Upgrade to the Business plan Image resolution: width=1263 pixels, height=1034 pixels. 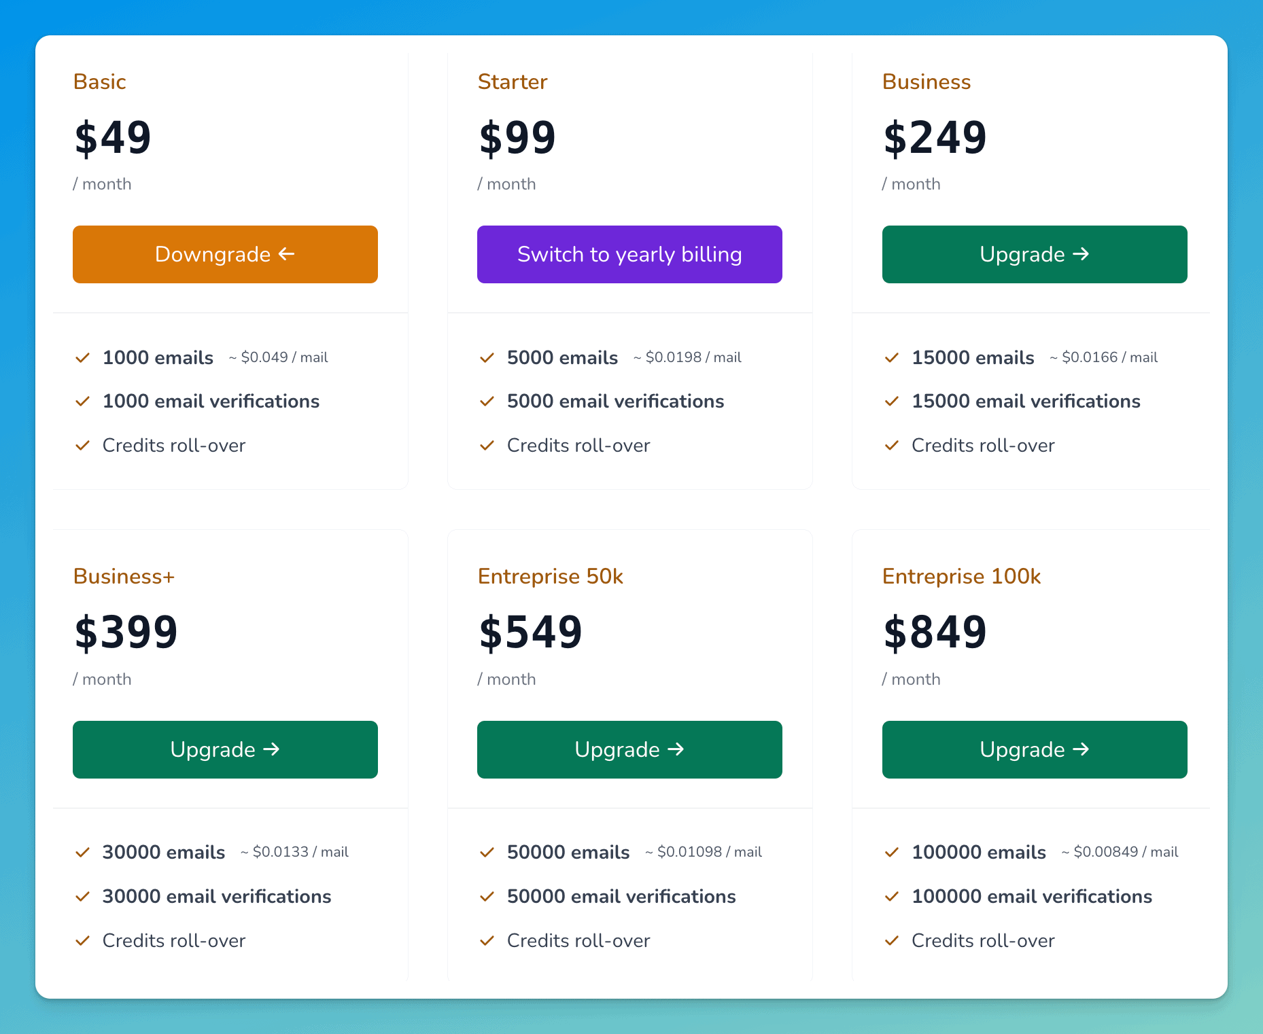[1034, 254]
